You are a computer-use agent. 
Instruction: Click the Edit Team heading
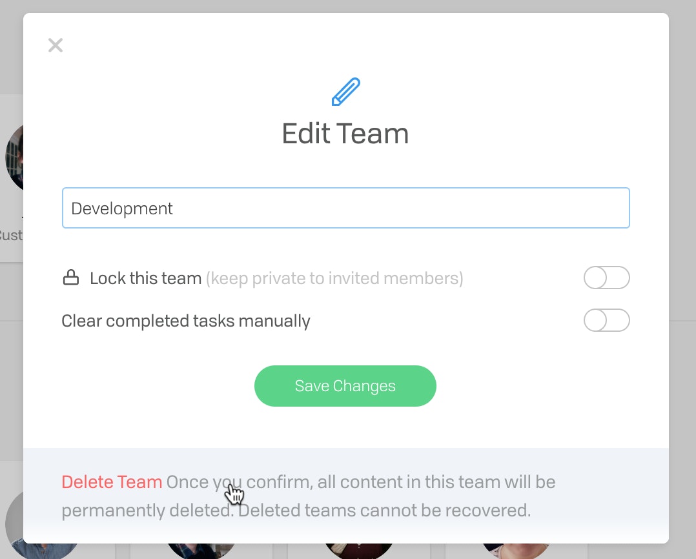(345, 134)
